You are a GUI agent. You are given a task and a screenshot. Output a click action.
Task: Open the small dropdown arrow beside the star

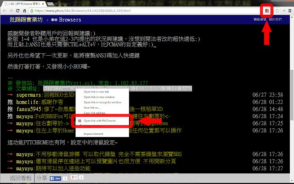pos(284,11)
